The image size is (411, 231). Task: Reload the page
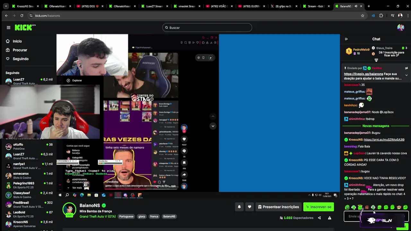pyautogui.click(x=22, y=15)
